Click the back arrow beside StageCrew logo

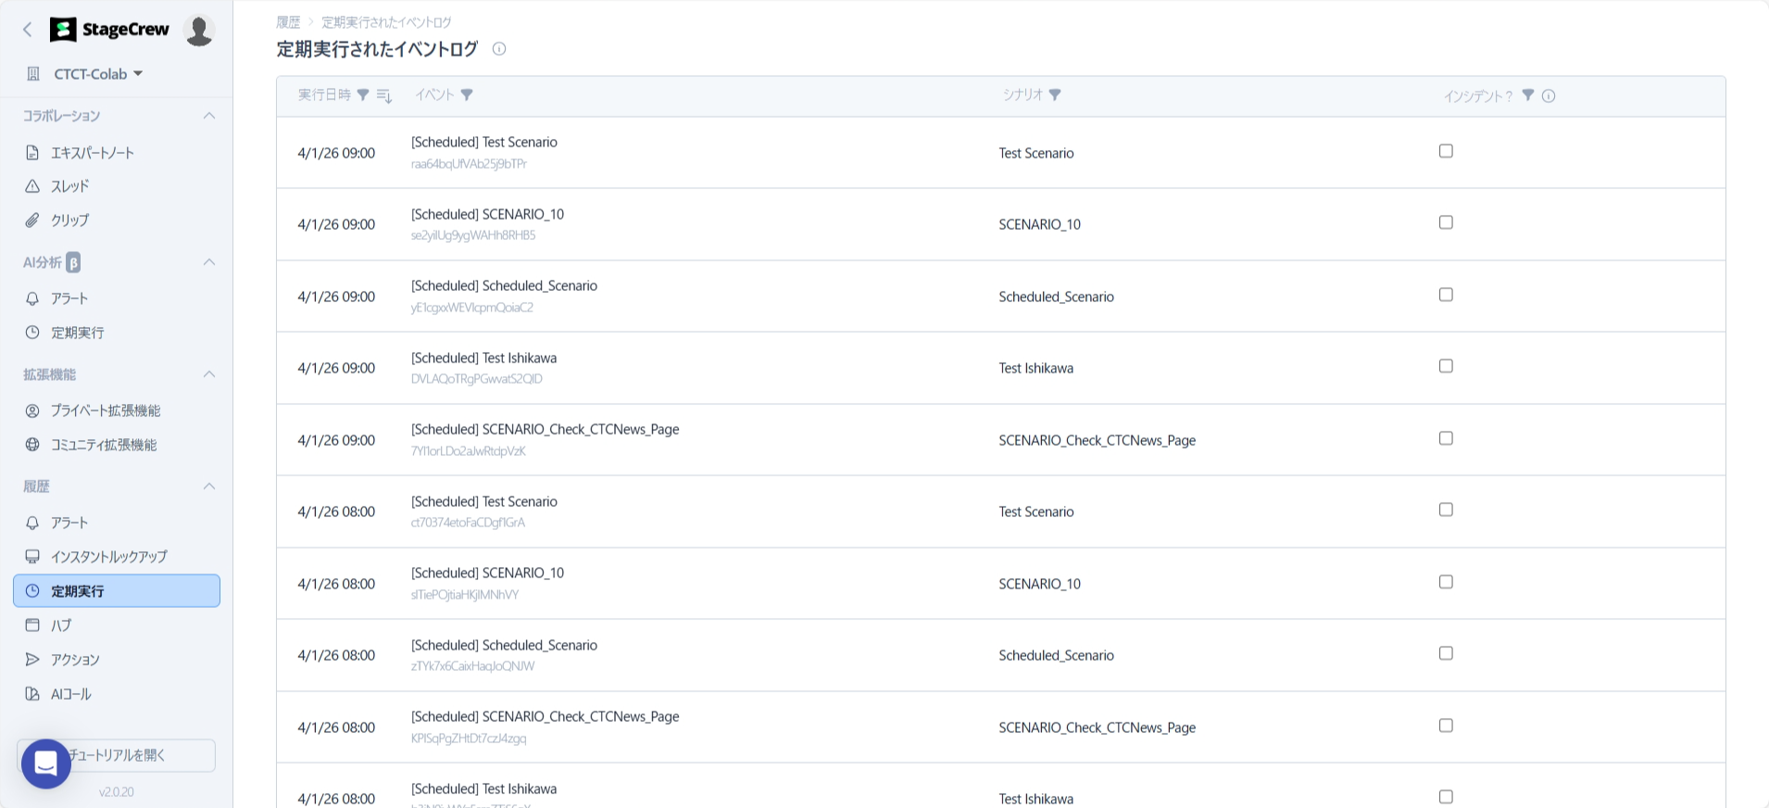click(28, 30)
